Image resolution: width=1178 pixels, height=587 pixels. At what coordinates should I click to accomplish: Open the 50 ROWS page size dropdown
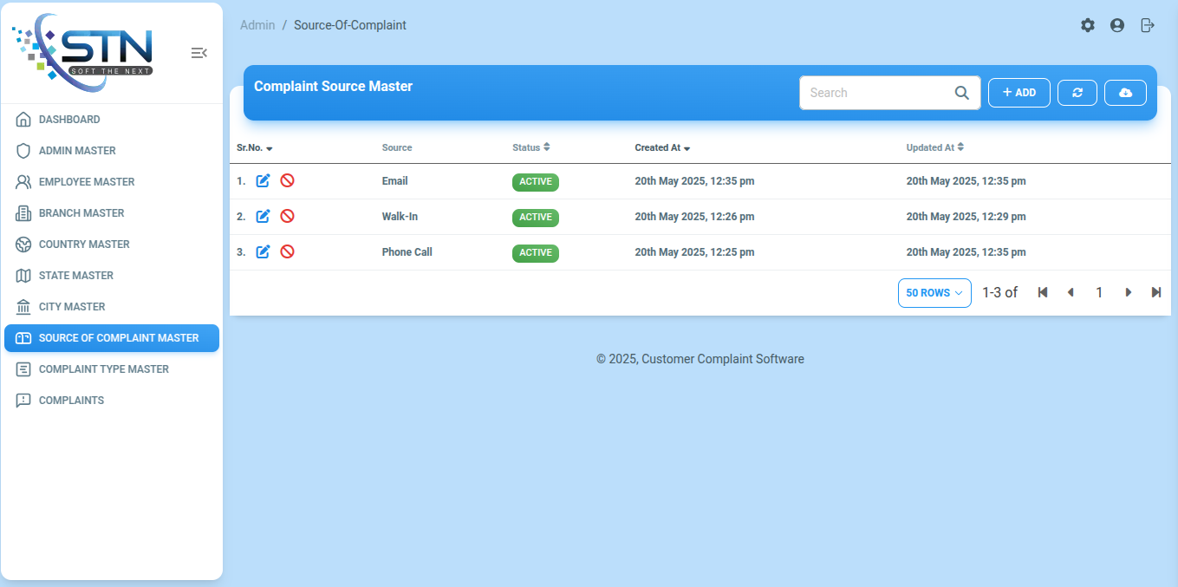tap(934, 293)
